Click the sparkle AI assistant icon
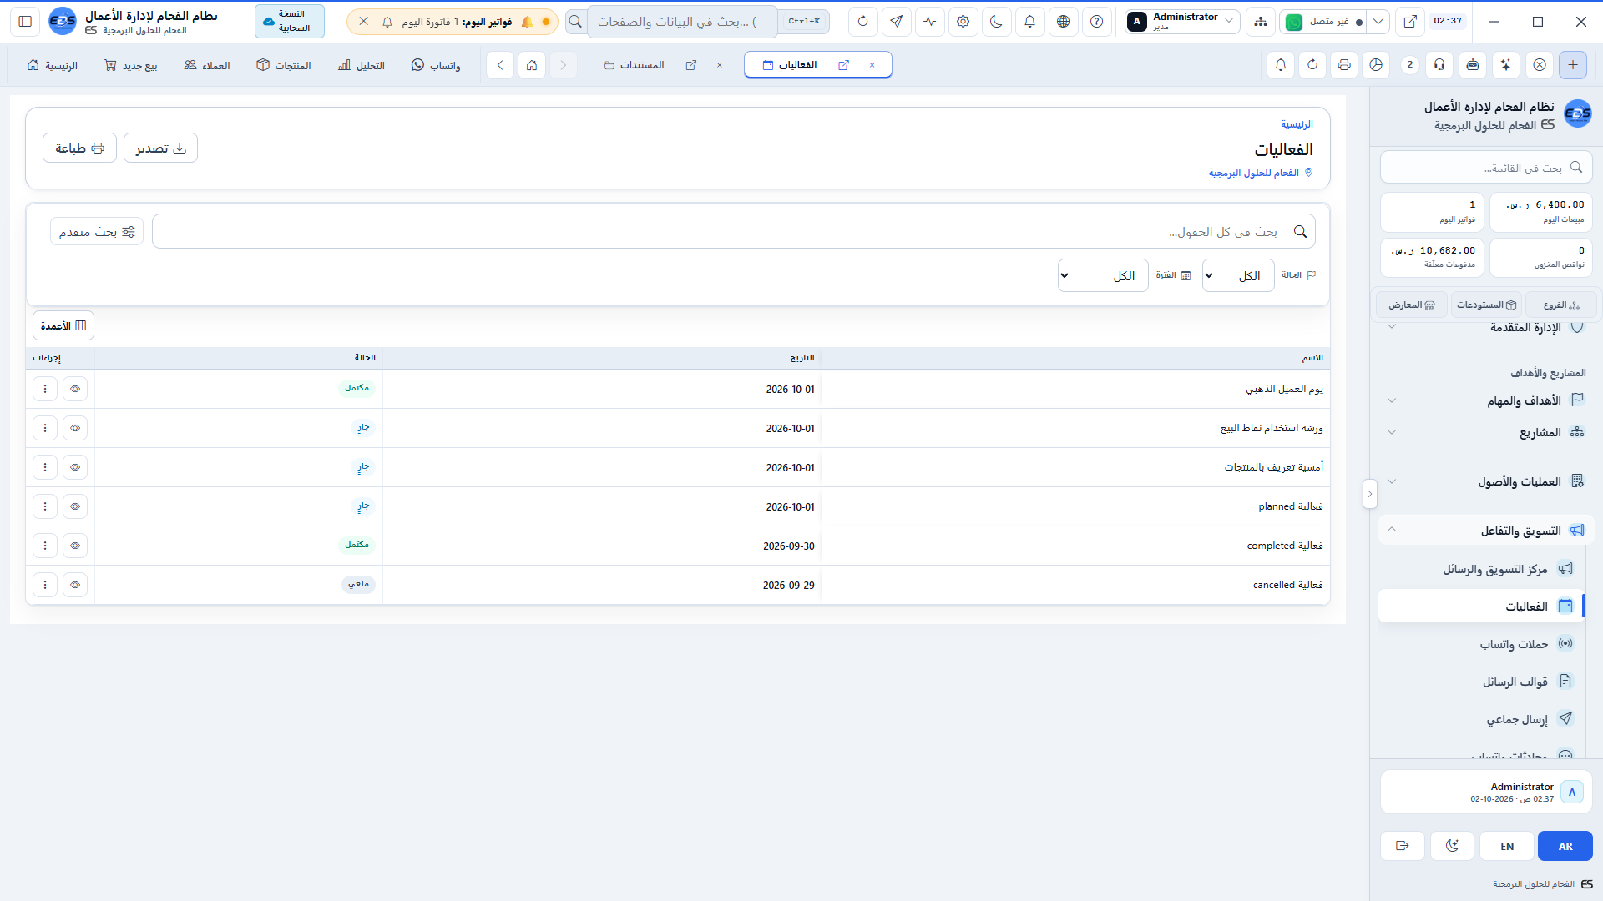This screenshot has width=1603, height=901. 1505,65
